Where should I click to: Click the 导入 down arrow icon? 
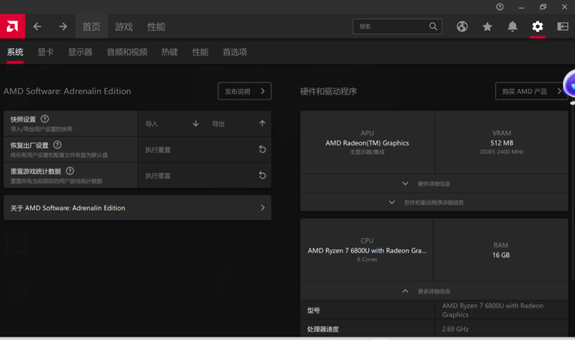[x=196, y=123]
